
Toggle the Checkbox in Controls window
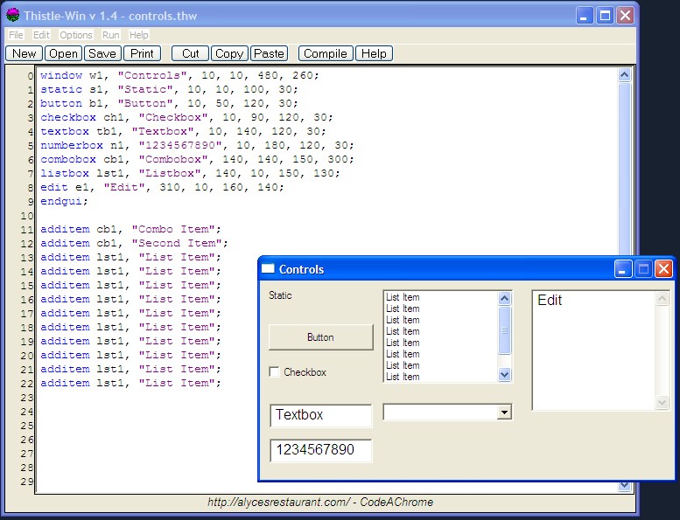click(x=274, y=372)
